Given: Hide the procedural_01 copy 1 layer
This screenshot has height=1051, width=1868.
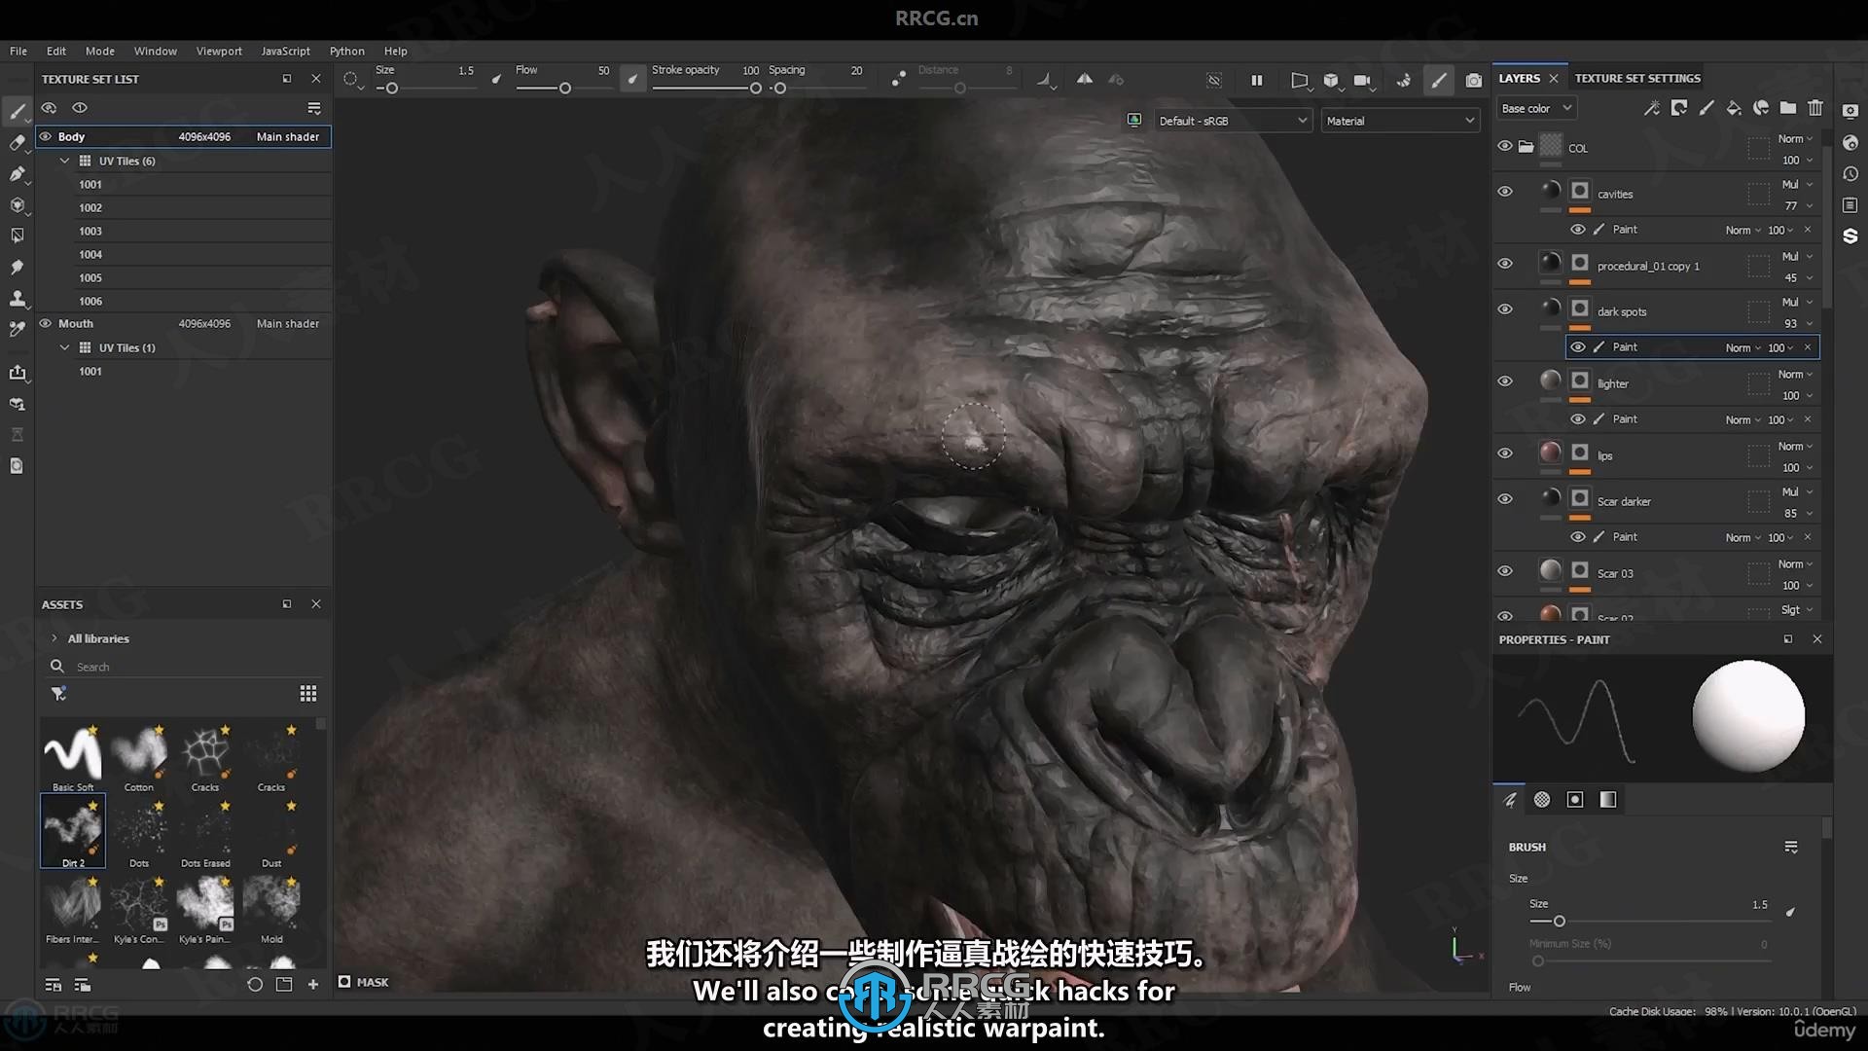Looking at the screenshot, I should pyautogui.click(x=1505, y=264).
